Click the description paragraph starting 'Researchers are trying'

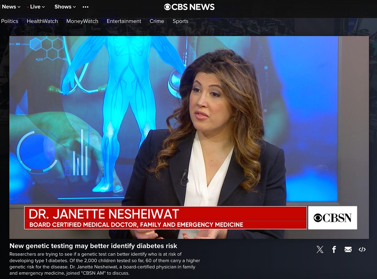click(x=105, y=264)
